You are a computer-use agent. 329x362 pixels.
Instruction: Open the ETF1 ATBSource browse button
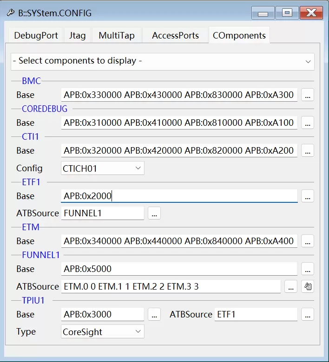[x=155, y=213]
